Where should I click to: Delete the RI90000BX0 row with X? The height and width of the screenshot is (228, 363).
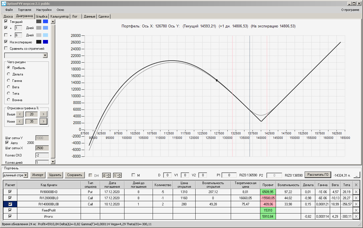pyautogui.click(x=356, y=192)
